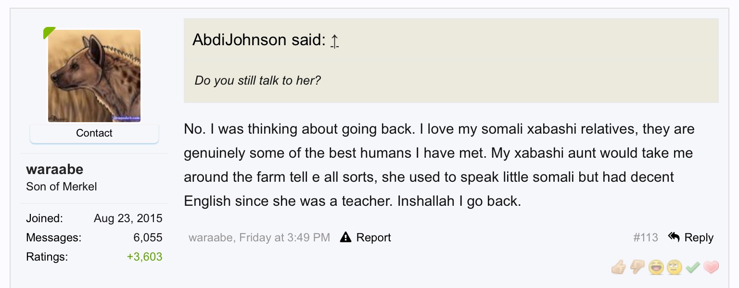This screenshot has height=288, width=739.
Task: Rate the post with thumbs up
Action: pyautogui.click(x=619, y=267)
